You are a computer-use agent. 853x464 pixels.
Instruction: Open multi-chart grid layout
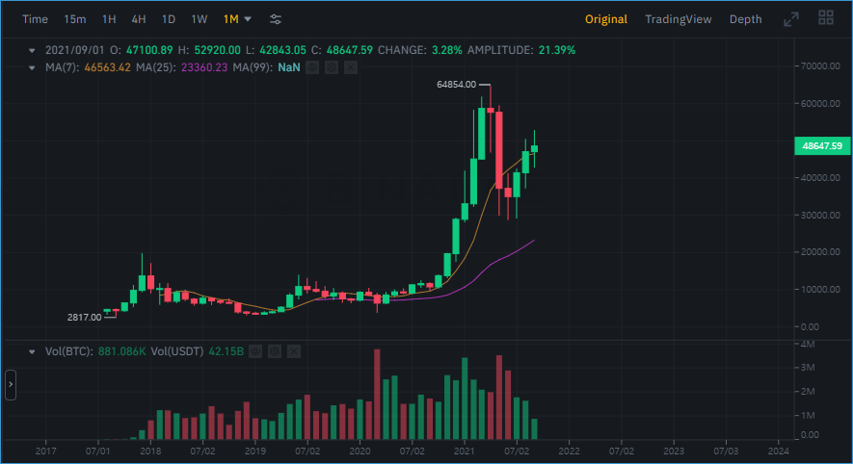(x=826, y=18)
